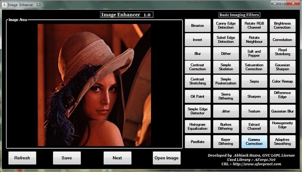
Task: Apply the Convolution filter
Action: [x=283, y=40]
